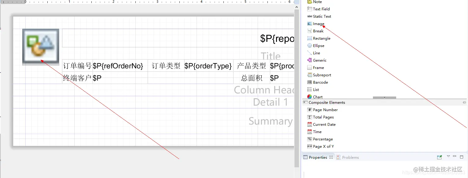Open the Problems tab
Screen dimensions: 468x178
348,158
